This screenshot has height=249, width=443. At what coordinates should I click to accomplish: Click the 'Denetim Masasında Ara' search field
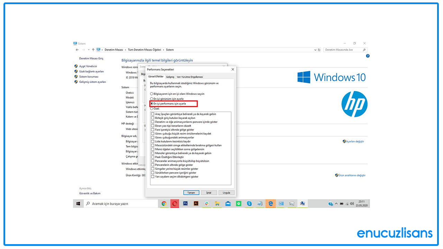pyautogui.click(x=344, y=49)
